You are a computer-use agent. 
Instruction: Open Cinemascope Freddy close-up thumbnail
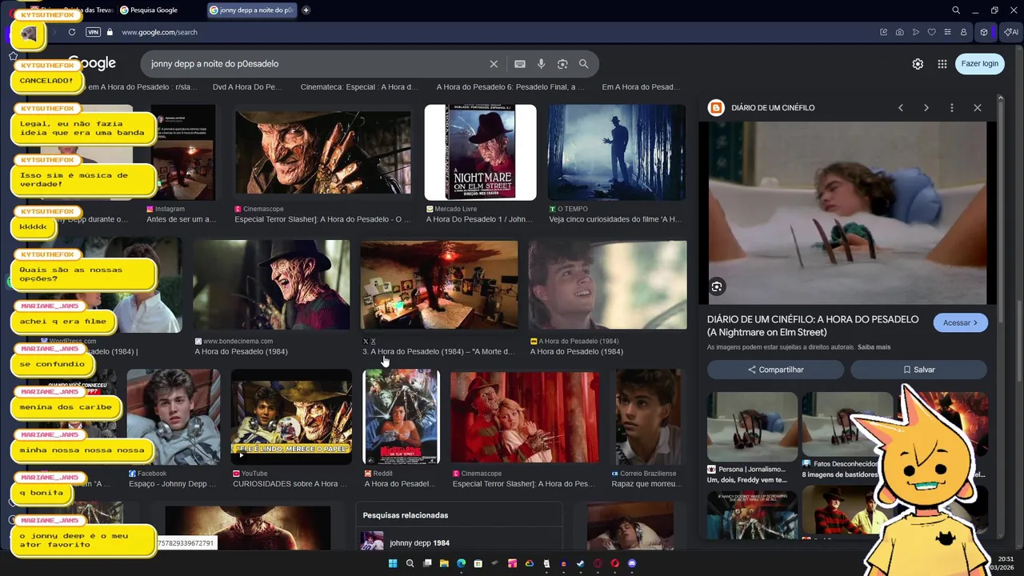pos(322,152)
